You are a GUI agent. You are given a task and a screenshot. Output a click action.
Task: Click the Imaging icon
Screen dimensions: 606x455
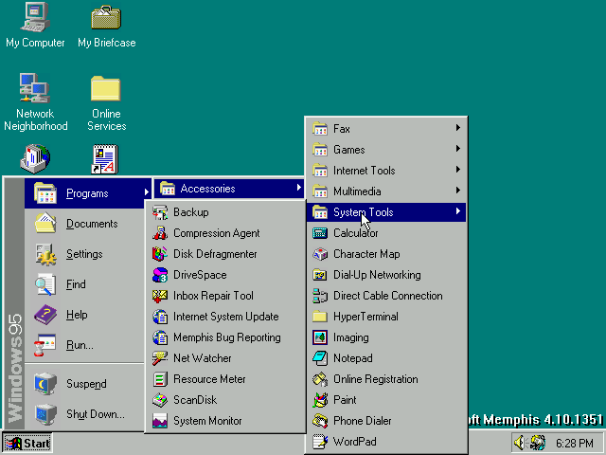(x=320, y=337)
